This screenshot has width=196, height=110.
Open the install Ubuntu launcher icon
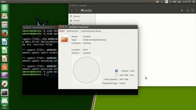point(5,16)
